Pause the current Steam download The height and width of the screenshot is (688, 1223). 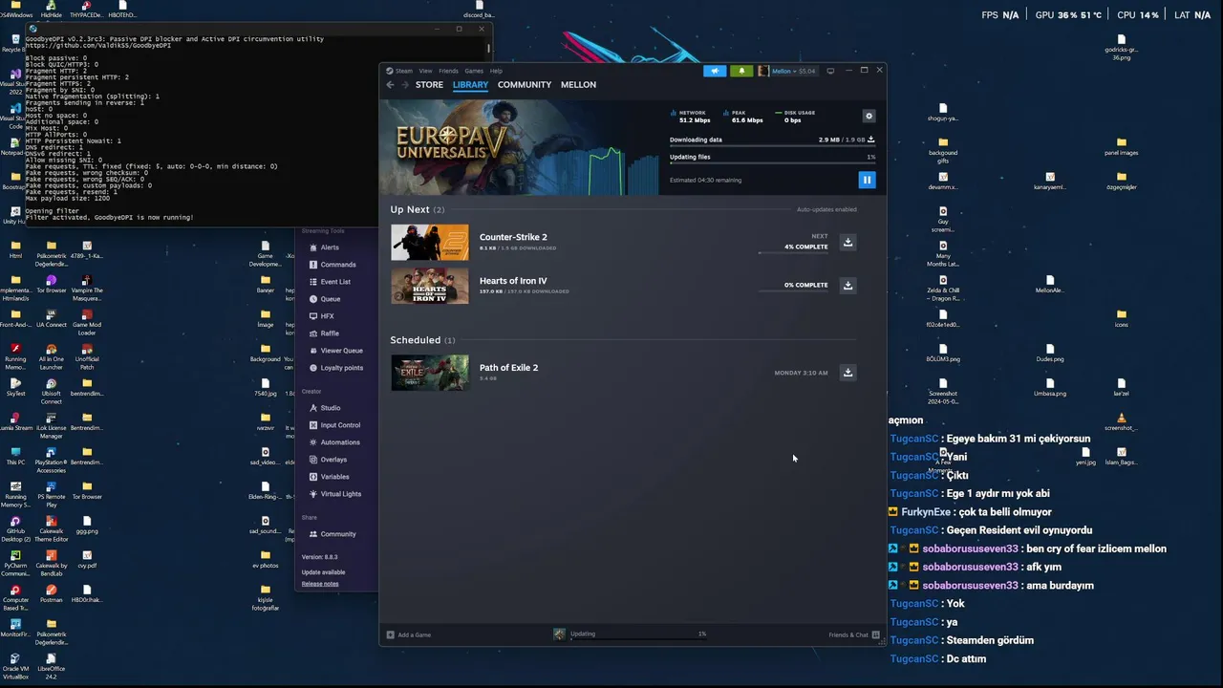(867, 180)
